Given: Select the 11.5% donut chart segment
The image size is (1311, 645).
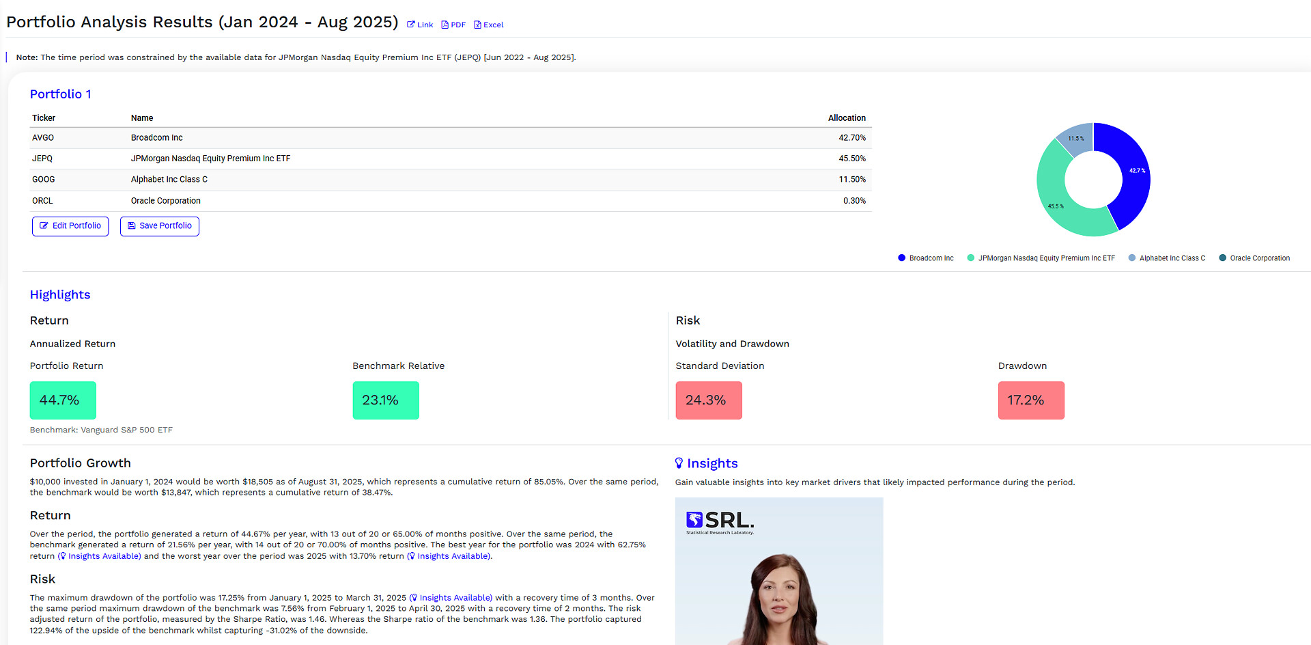Looking at the screenshot, I should (x=1077, y=139).
